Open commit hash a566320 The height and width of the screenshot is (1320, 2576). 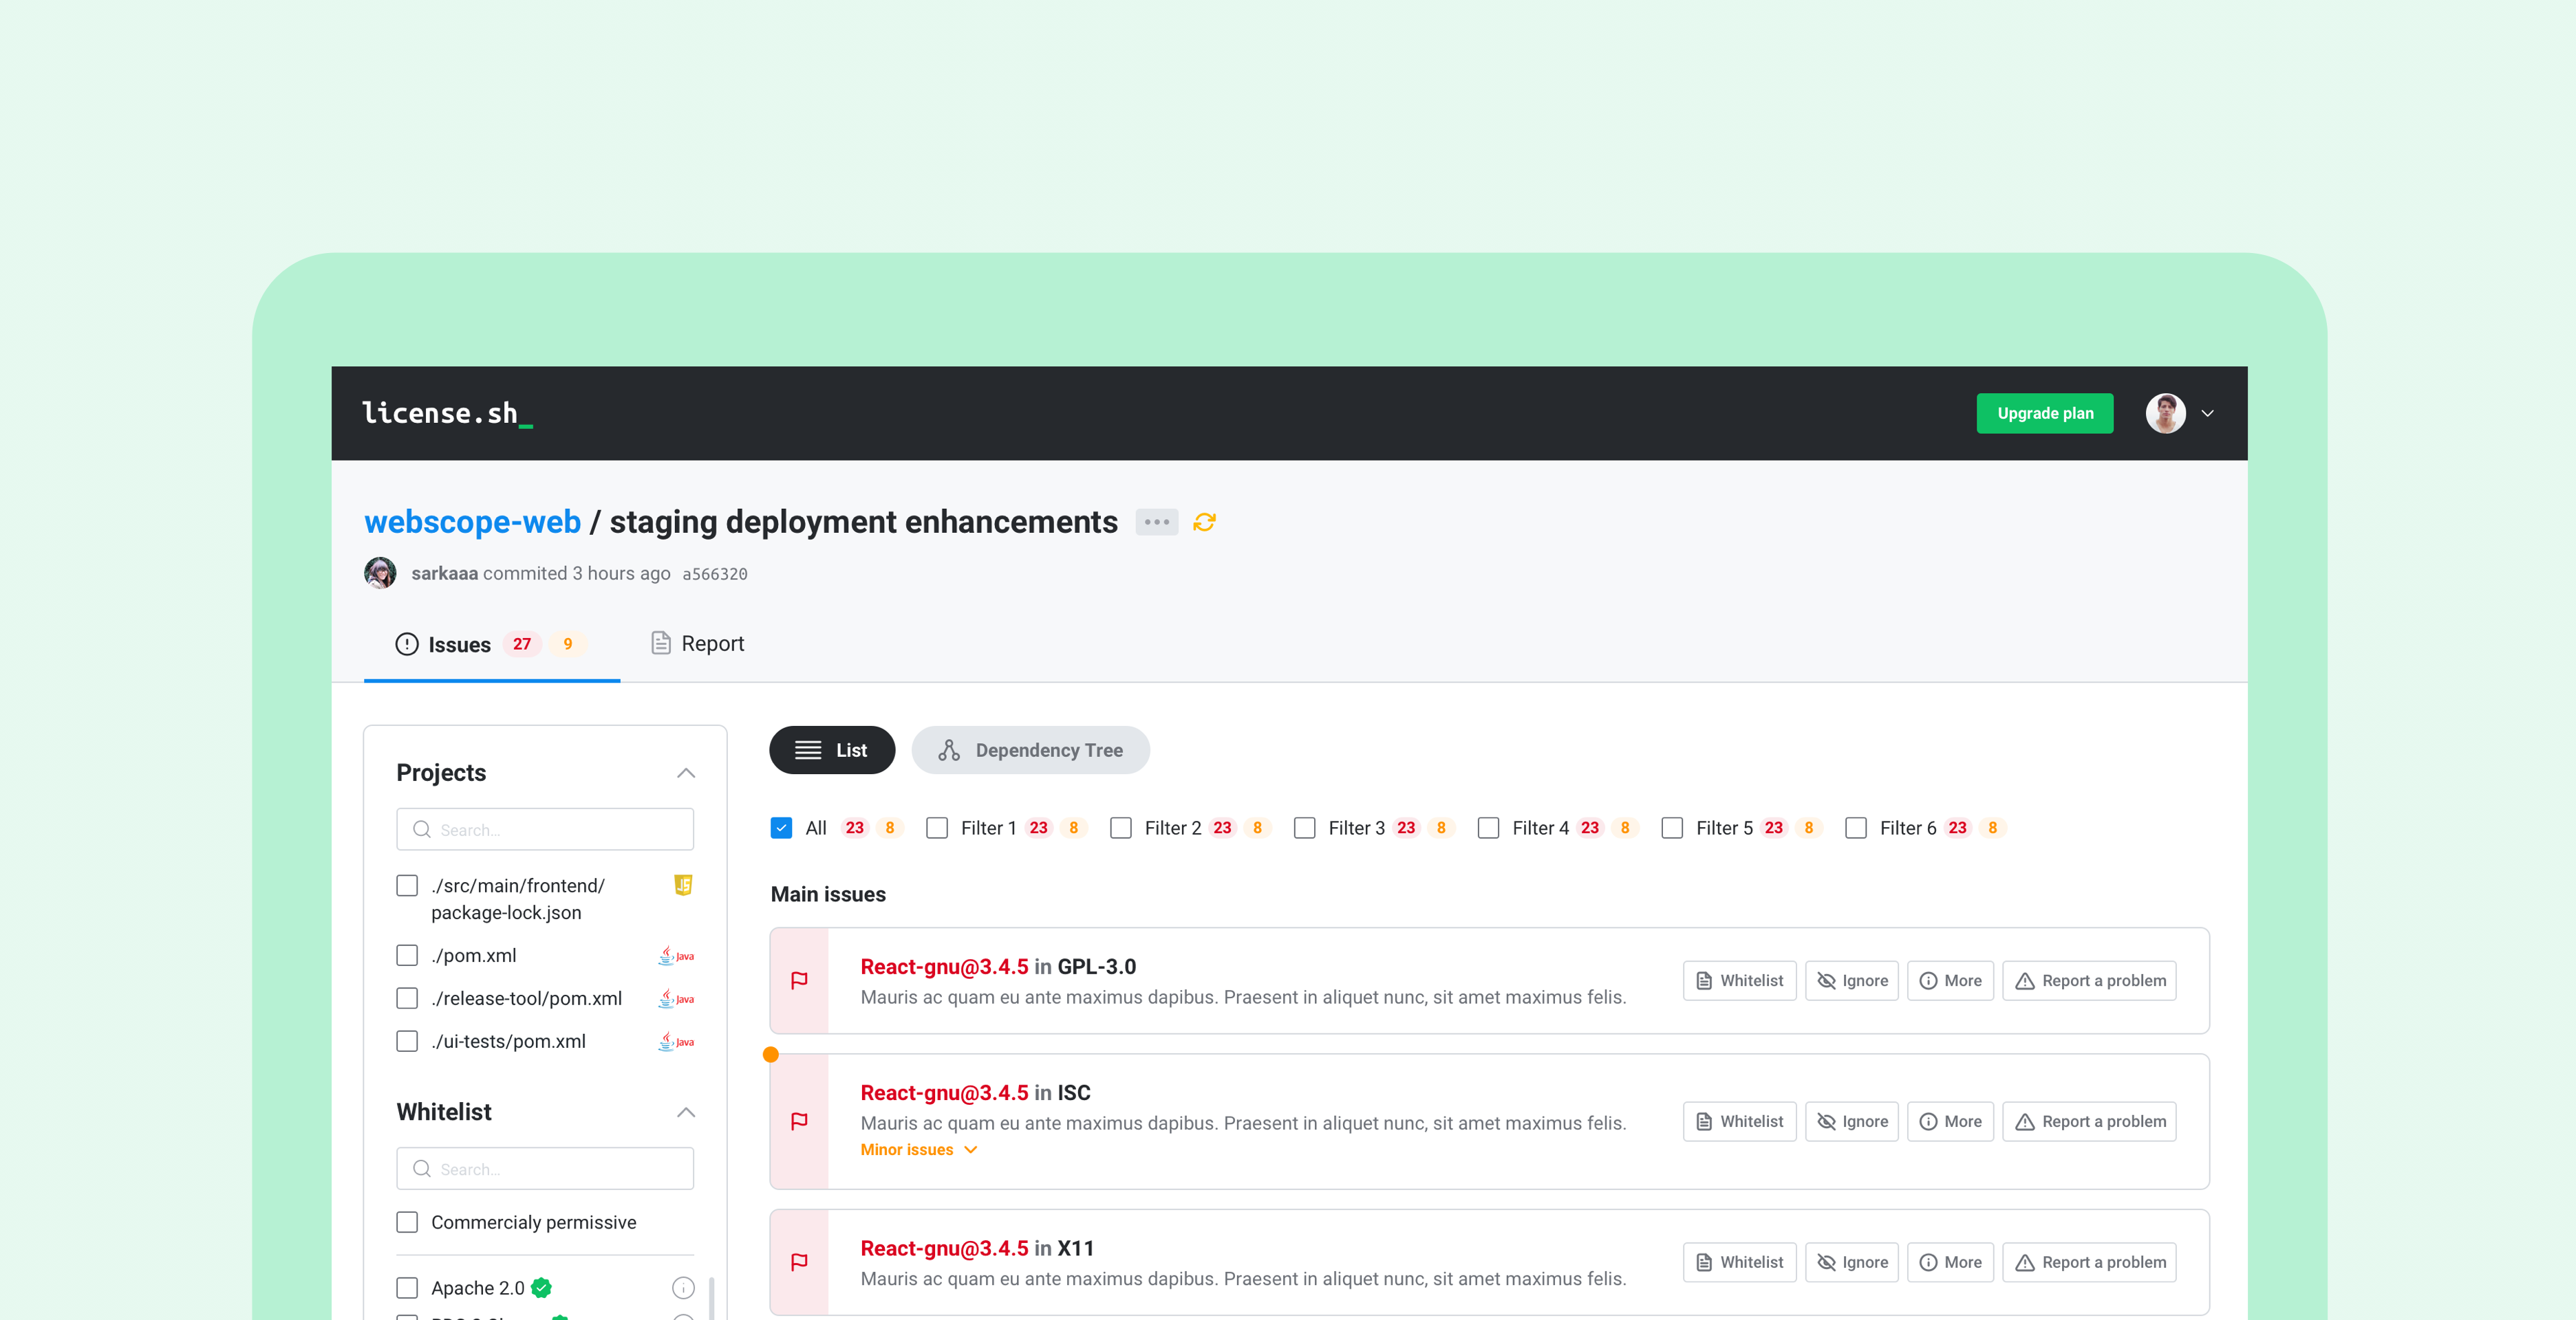click(x=715, y=573)
